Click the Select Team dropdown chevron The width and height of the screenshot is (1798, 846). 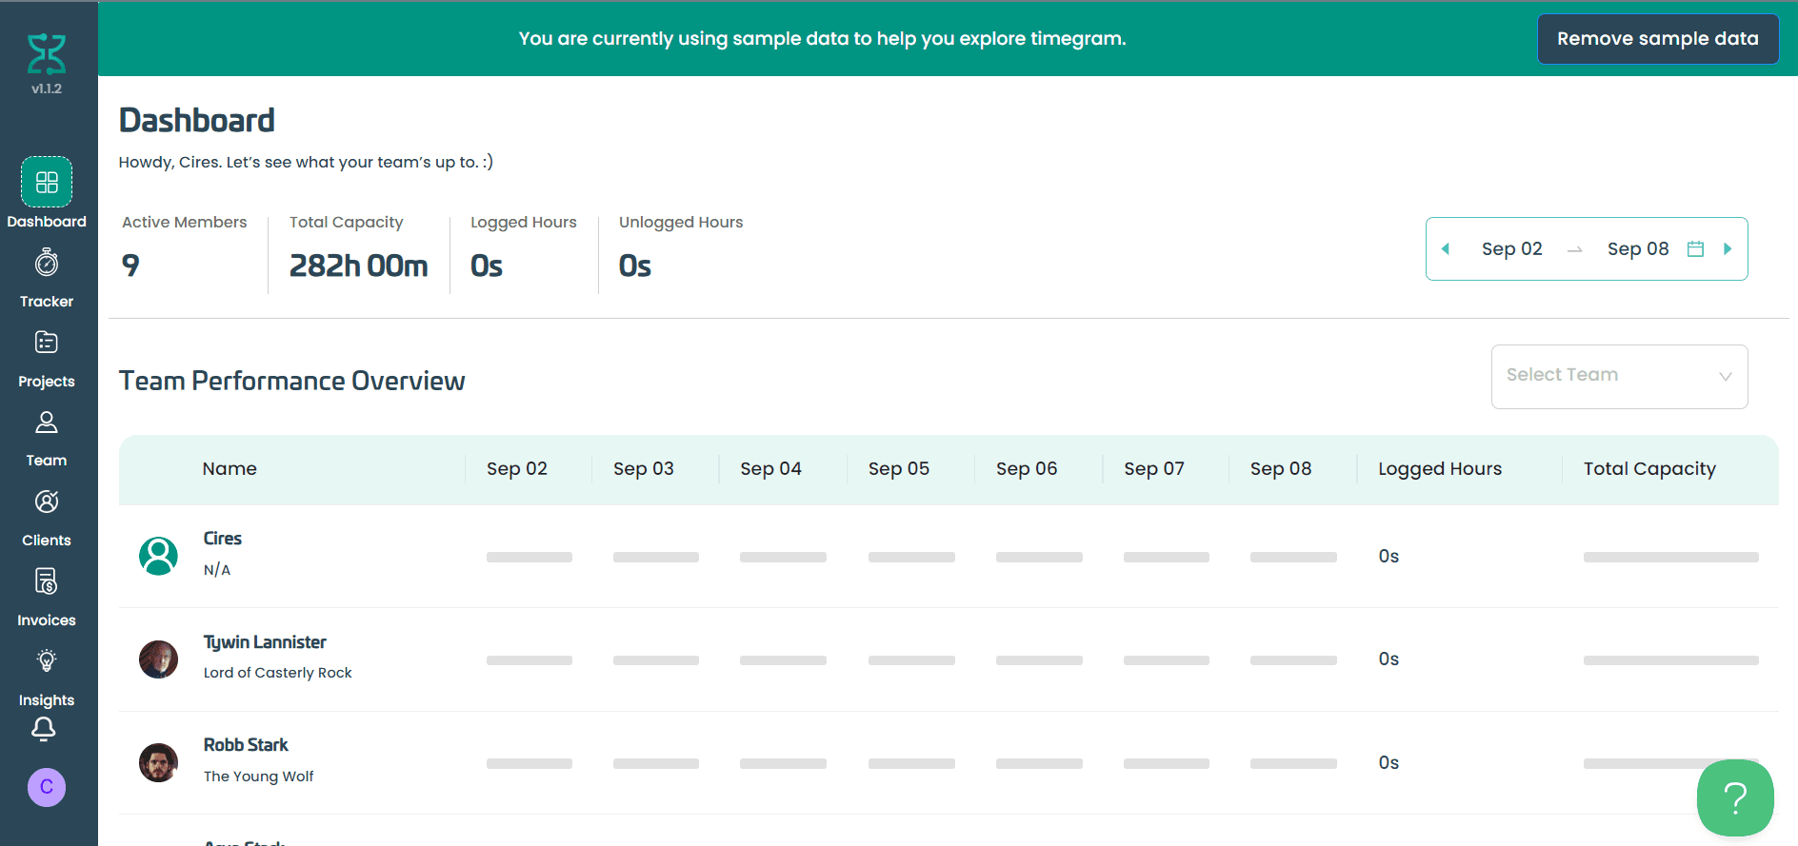coord(1726,376)
